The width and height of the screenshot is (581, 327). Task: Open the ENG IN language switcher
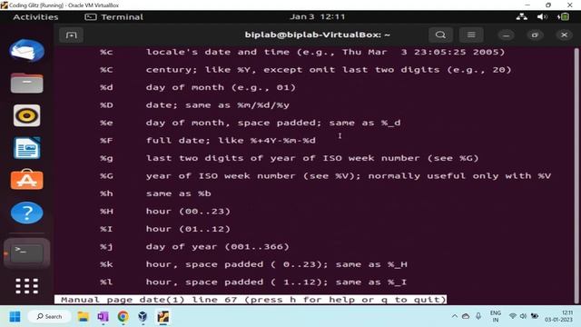click(x=496, y=316)
